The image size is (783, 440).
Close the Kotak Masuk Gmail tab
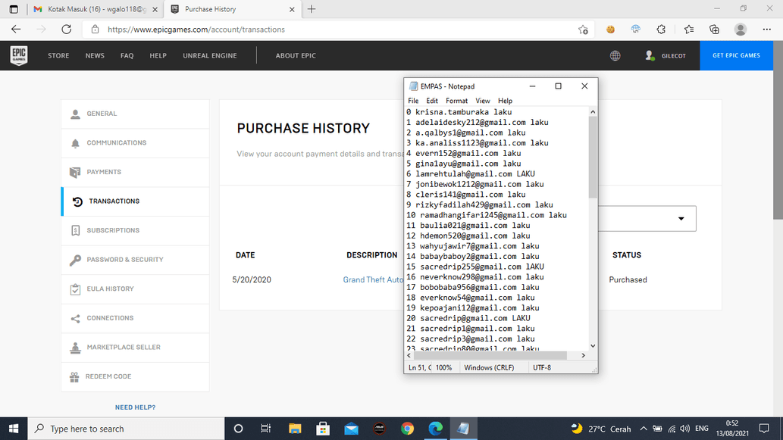(155, 9)
